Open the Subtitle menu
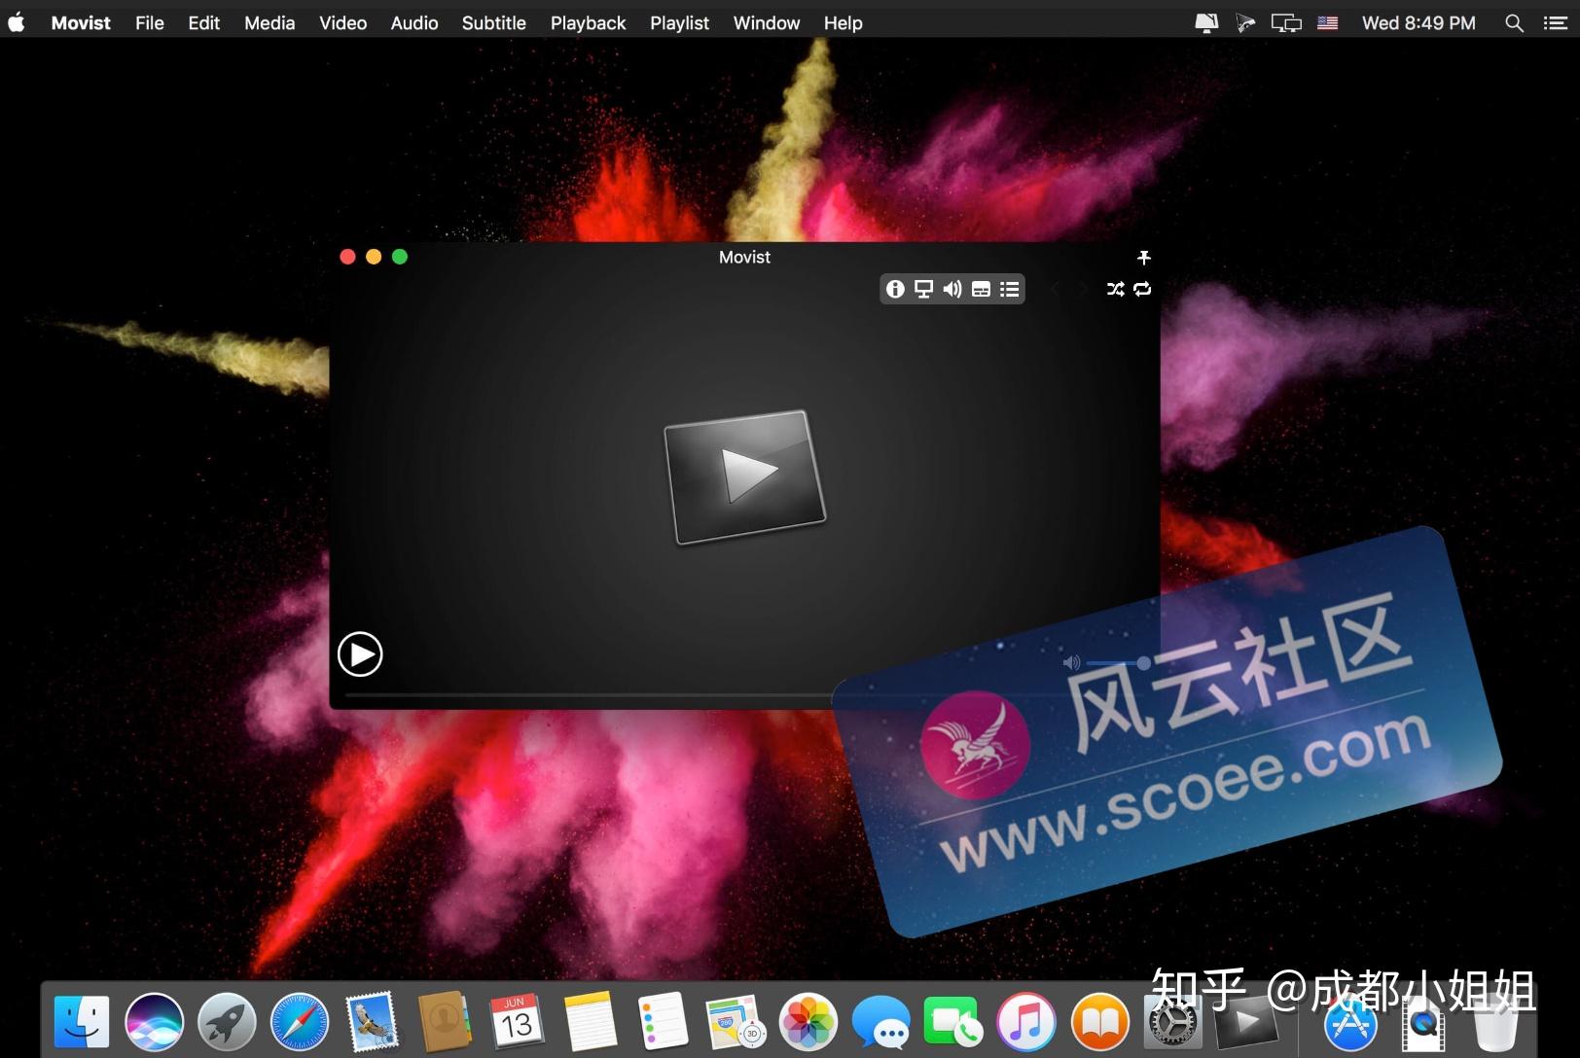Image resolution: width=1580 pixels, height=1058 pixels. pyautogui.click(x=494, y=22)
